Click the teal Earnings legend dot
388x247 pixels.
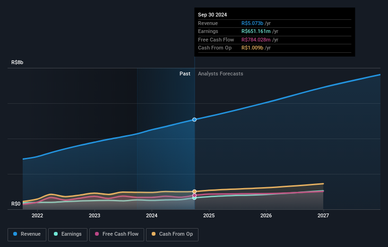click(56, 234)
